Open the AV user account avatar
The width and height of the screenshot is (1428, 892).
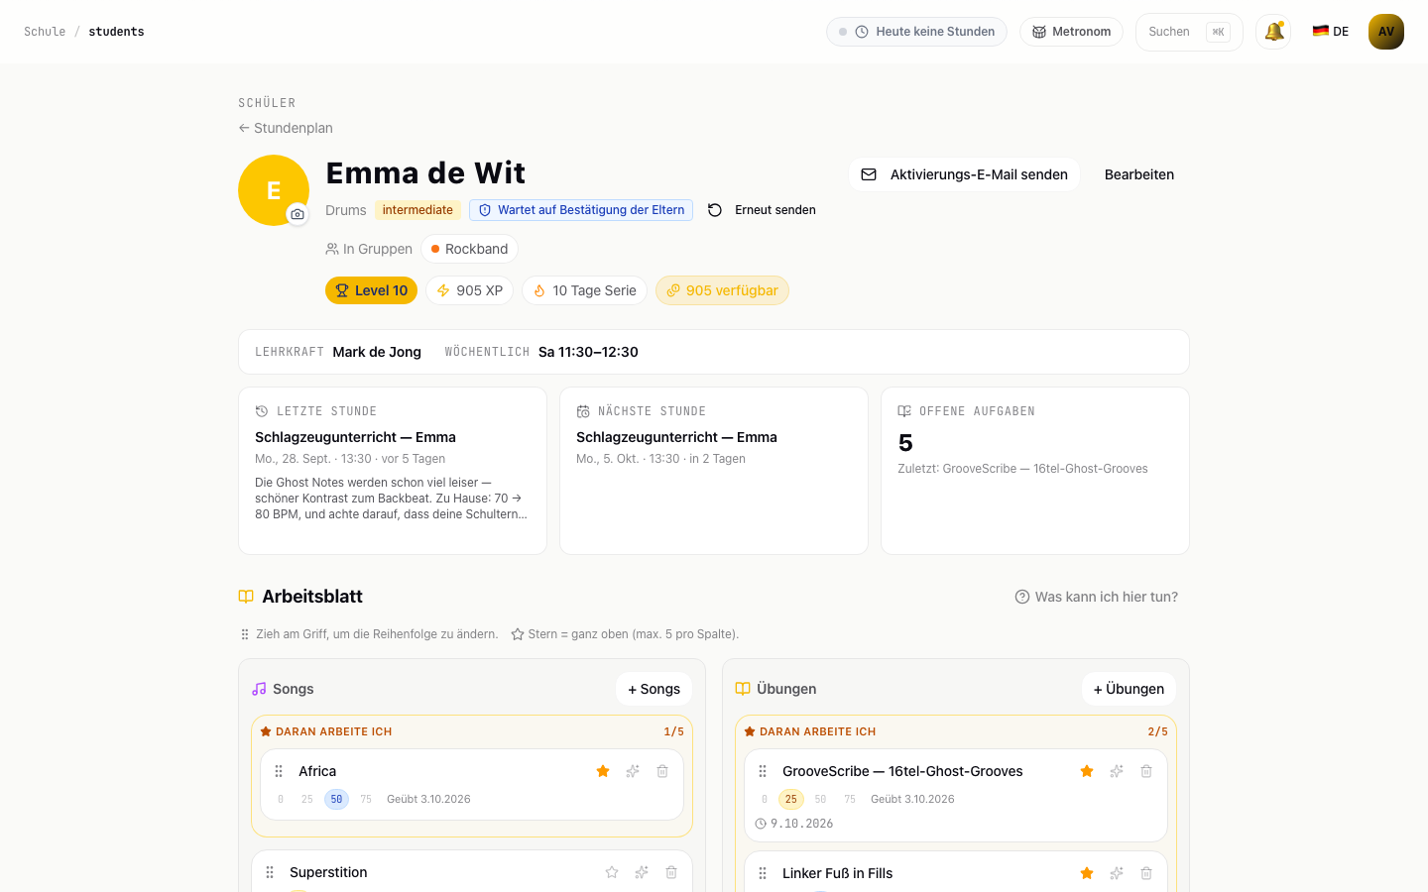1386,32
